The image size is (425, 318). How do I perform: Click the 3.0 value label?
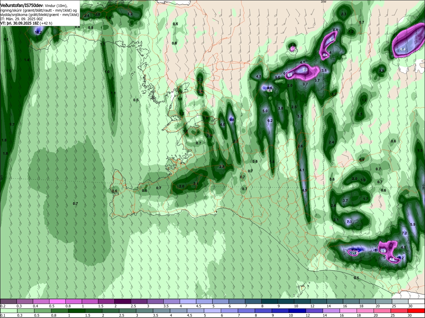(200, 92)
